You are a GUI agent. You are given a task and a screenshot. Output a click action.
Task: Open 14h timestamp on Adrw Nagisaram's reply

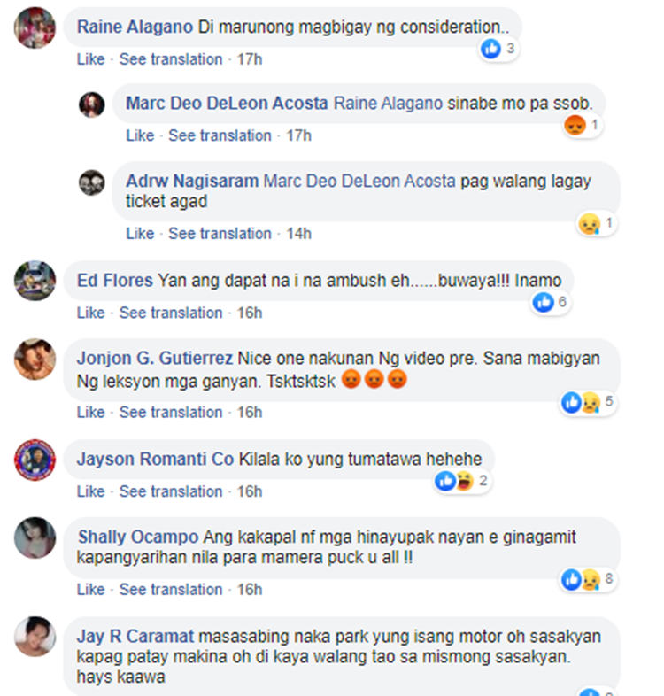coord(298,234)
